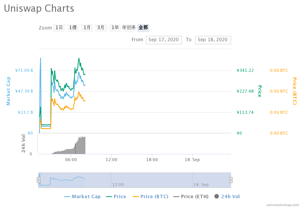
Task: Click the From date field Sep 17, 2020
Action: [x=164, y=40]
